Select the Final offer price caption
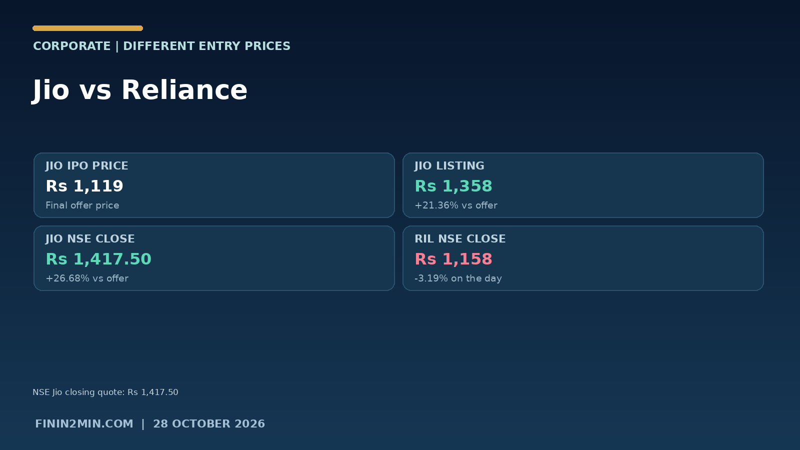Image resolution: width=800 pixels, height=450 pixels. point(82,205)
